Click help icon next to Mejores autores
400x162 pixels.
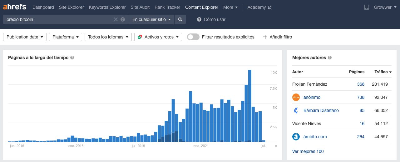tap(330, 58)
